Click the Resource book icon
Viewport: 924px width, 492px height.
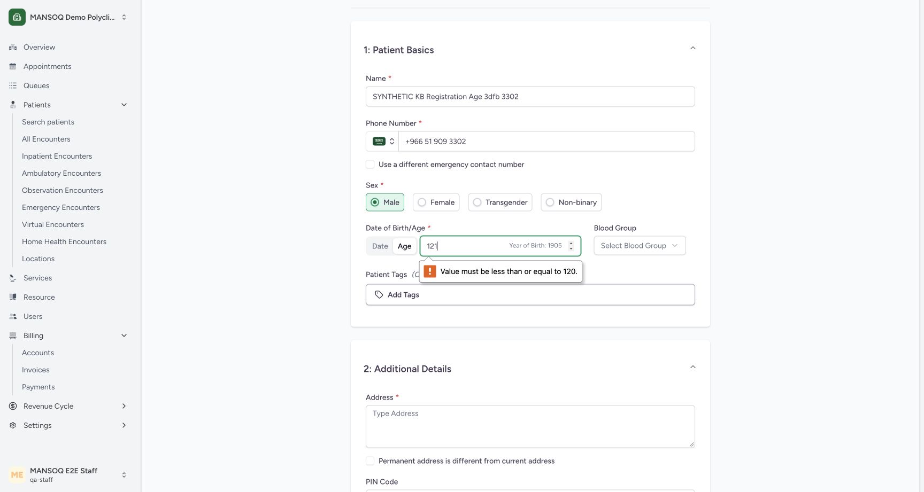point(13,297)
